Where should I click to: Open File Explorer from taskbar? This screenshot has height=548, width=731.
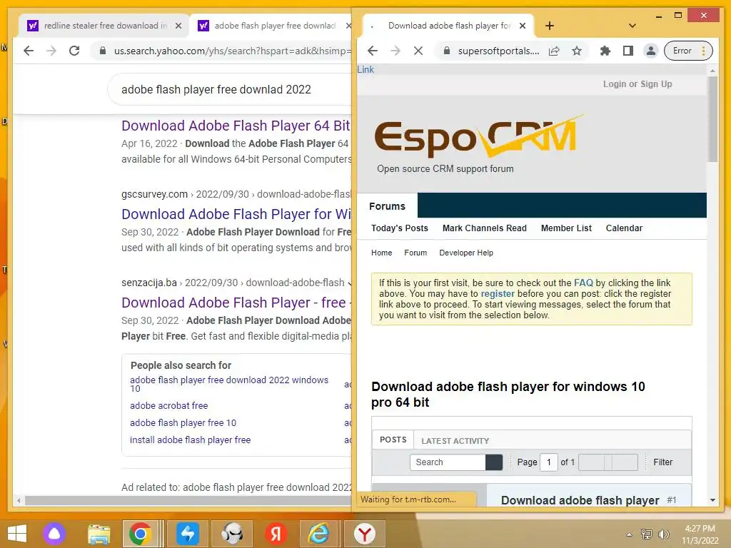point(99,534)
